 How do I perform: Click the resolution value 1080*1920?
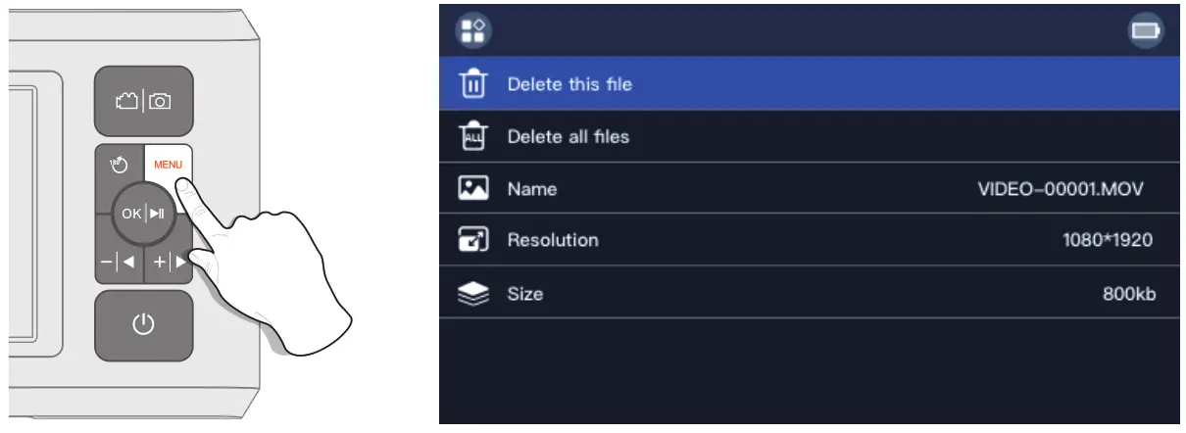coord(1108,240)
